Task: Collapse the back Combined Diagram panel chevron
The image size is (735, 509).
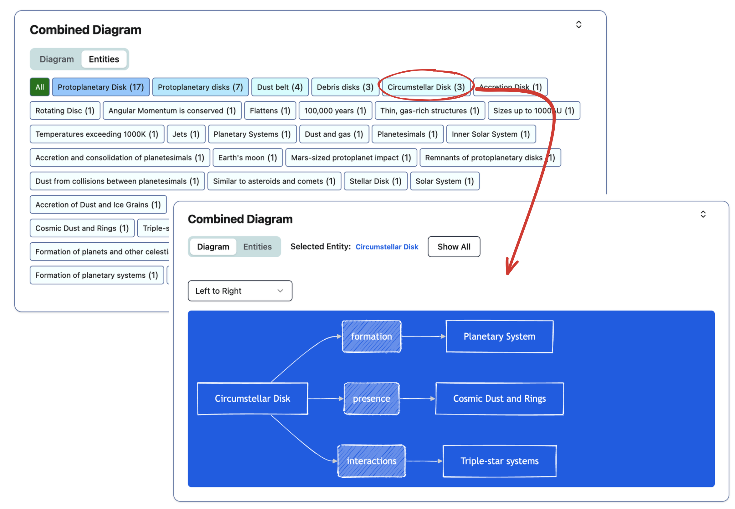Action: [578, 24]
